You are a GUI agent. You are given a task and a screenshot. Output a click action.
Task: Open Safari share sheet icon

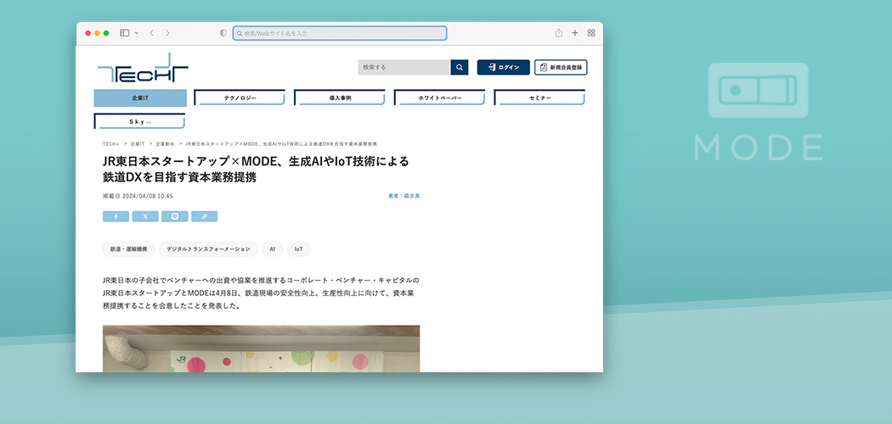[559, 33]
